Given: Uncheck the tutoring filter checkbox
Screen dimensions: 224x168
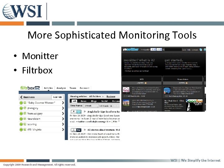Looking at the screenshot, I should pyautogui.click(x=25, y=124).
